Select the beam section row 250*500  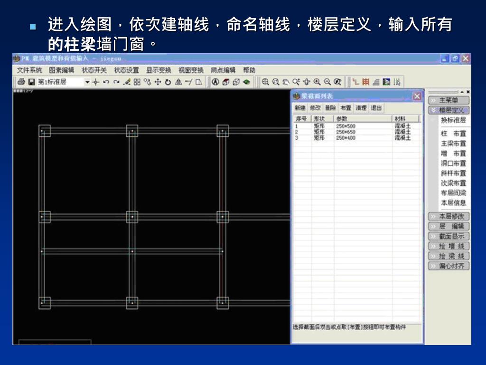click(x=356, y=126)
